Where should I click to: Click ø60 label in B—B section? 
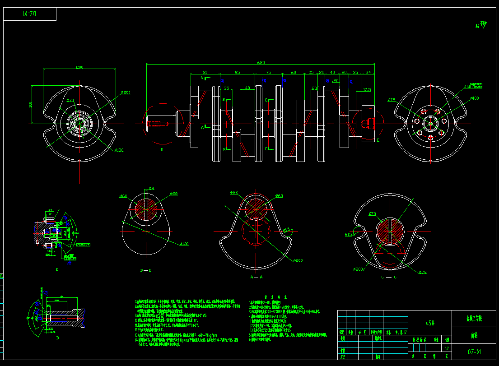pyautogui.click(x=123, y=196)
